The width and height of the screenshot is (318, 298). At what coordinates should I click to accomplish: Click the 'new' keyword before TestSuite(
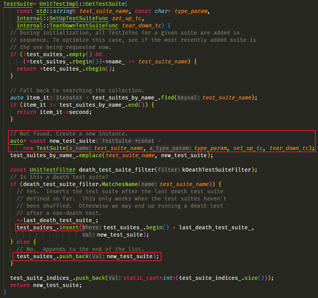(28, 148)
